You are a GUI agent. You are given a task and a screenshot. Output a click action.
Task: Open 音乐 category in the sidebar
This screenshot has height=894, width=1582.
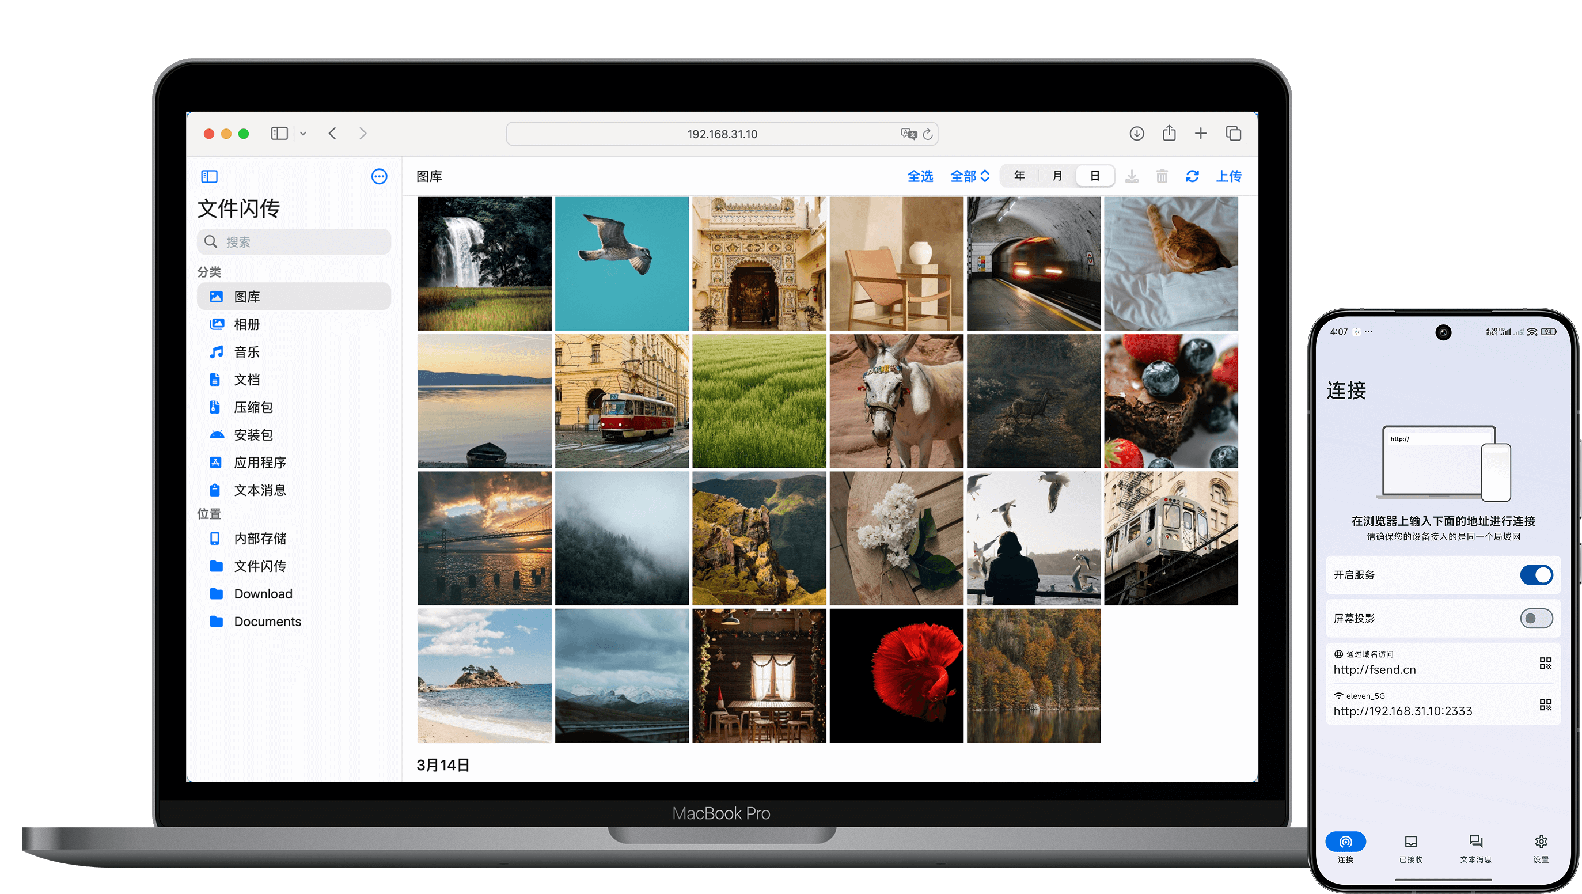(294, 352)
